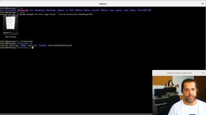Viewport: 206px width, 115px height.
Task: Click the 'Mail' directory name
Action: tap(71, 10)
